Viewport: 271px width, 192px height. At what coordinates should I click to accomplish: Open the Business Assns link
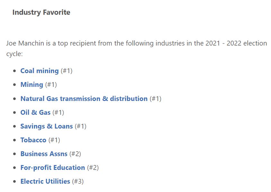(x=44, y=154)
